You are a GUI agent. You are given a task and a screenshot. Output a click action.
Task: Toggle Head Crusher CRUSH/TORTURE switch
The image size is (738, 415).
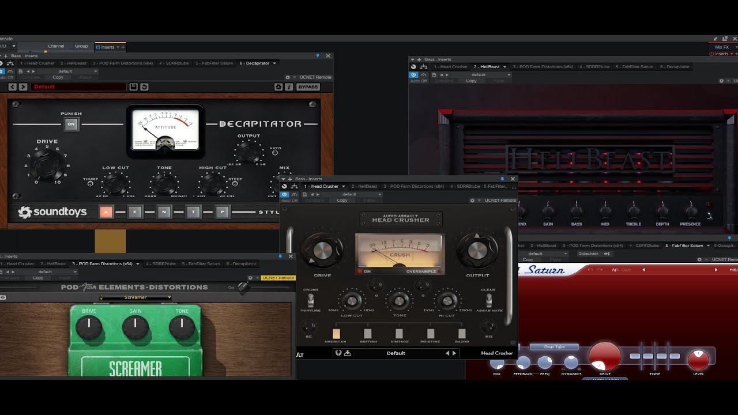point(311,300)
